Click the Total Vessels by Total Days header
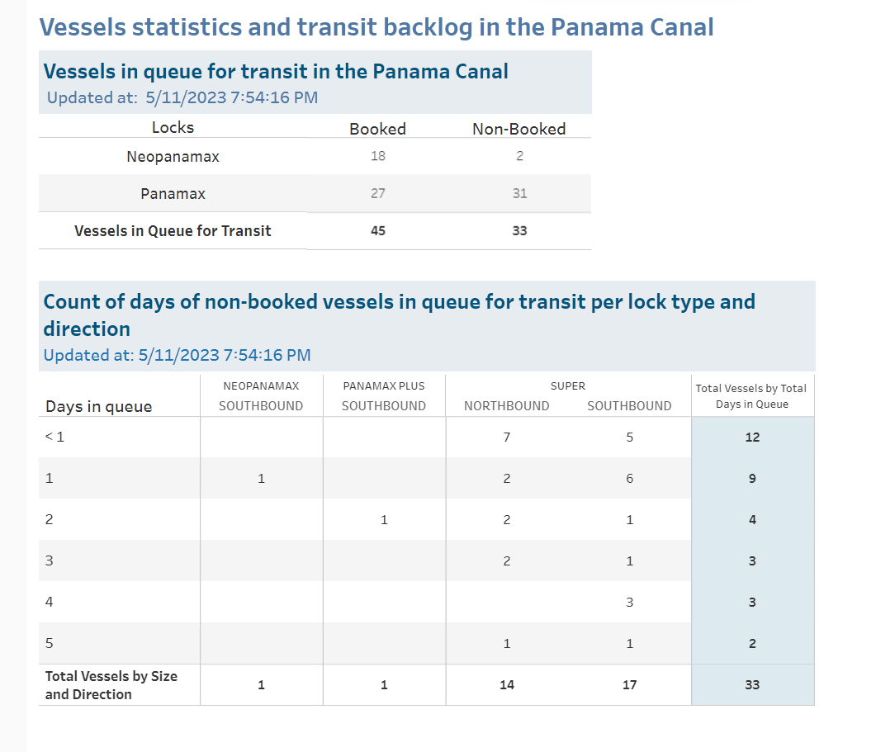The width and height of the screenshot is (876, 752). pos(751,396)
